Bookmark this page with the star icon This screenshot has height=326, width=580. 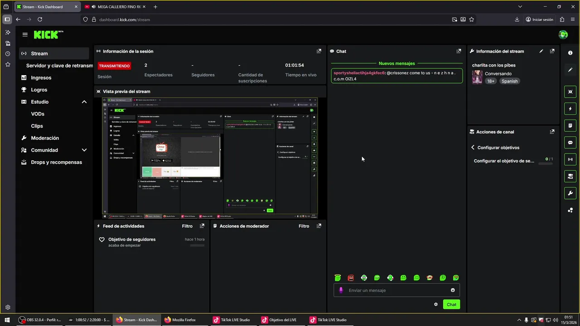coord(472,19)
